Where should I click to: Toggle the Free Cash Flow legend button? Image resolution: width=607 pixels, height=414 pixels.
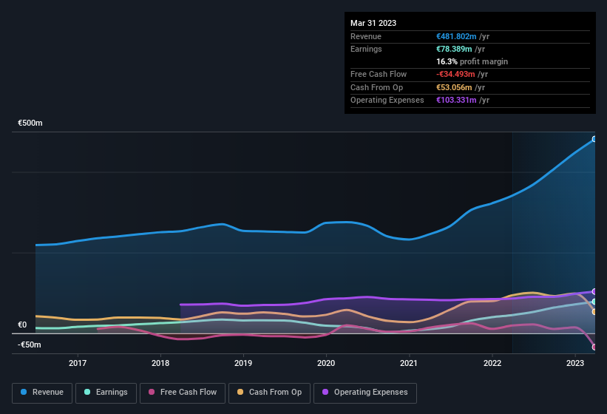coord(183,393)
